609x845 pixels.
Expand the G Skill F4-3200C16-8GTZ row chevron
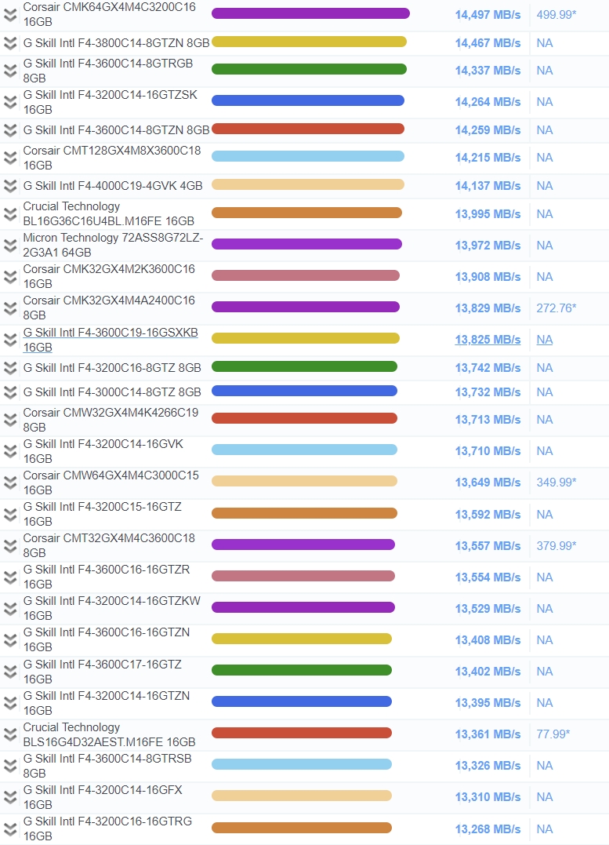tap(10, 367)
